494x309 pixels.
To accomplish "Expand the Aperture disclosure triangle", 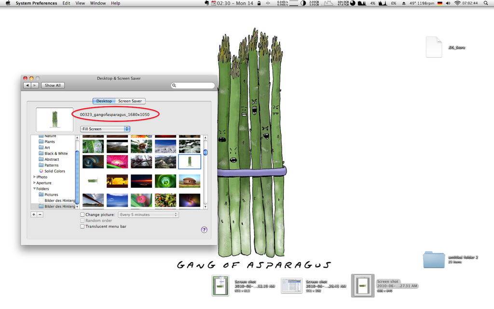I will pos(34,183).
